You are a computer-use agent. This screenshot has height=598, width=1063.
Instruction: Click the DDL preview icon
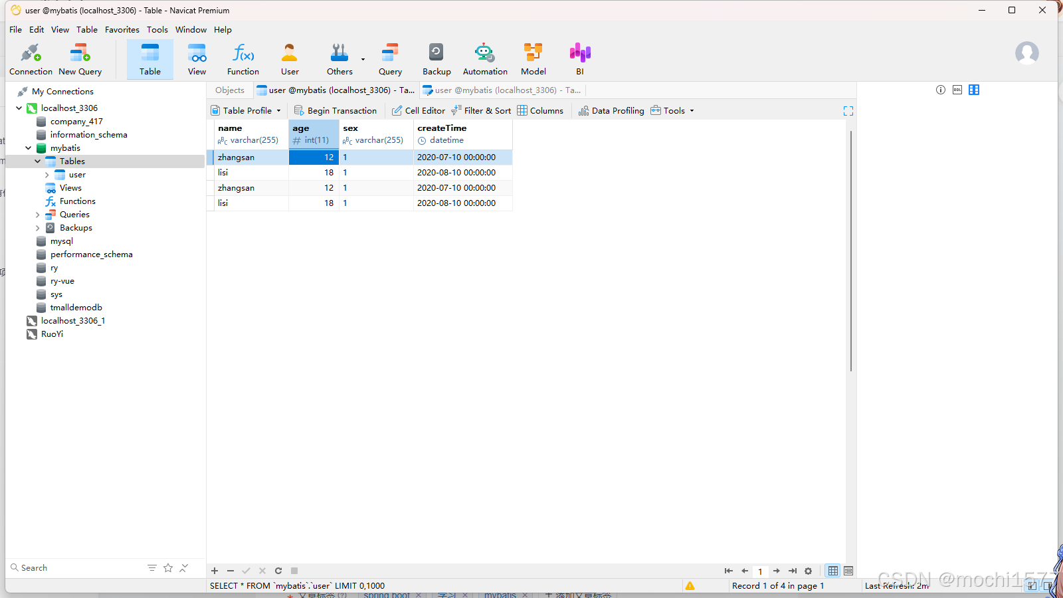(957, 90)
